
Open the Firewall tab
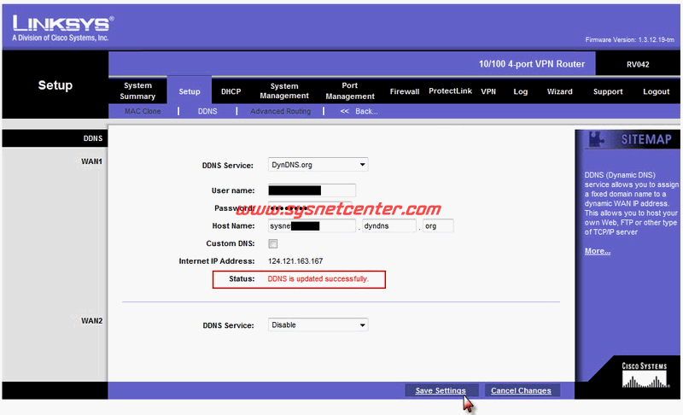(404, 91)
